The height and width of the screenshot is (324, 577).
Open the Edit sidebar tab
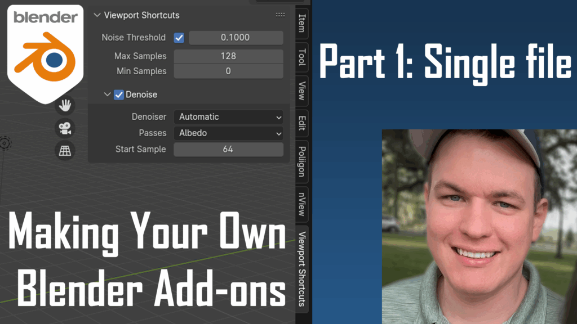coord(302,123)
